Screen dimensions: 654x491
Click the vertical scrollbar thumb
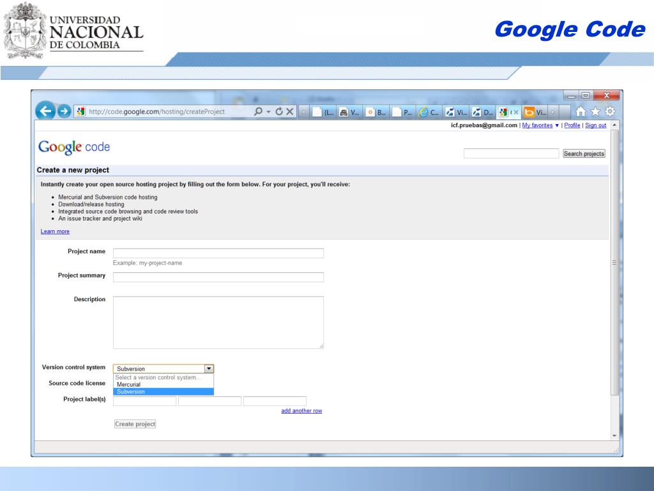[x=614, y=262]
